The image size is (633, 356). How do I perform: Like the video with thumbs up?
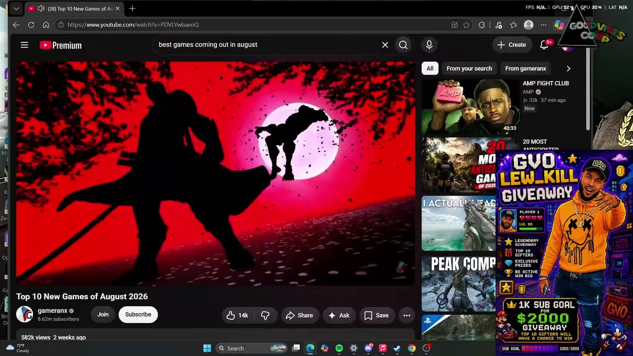[238, 315]
